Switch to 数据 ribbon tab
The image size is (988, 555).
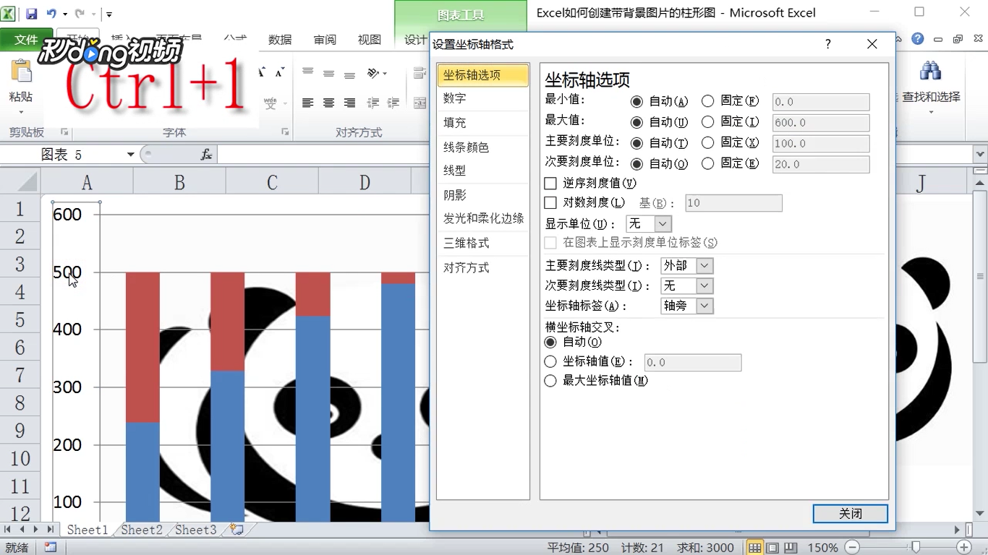pos(280,40)
